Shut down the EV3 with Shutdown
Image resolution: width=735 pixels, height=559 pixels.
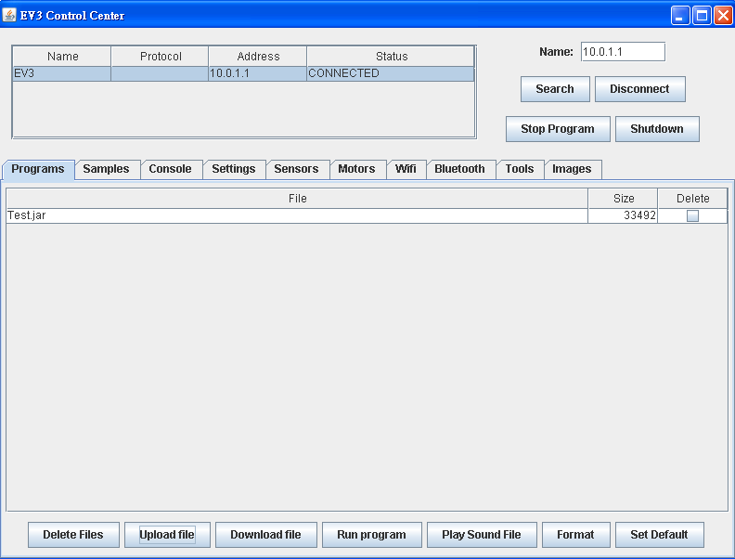tap(657, 129)
